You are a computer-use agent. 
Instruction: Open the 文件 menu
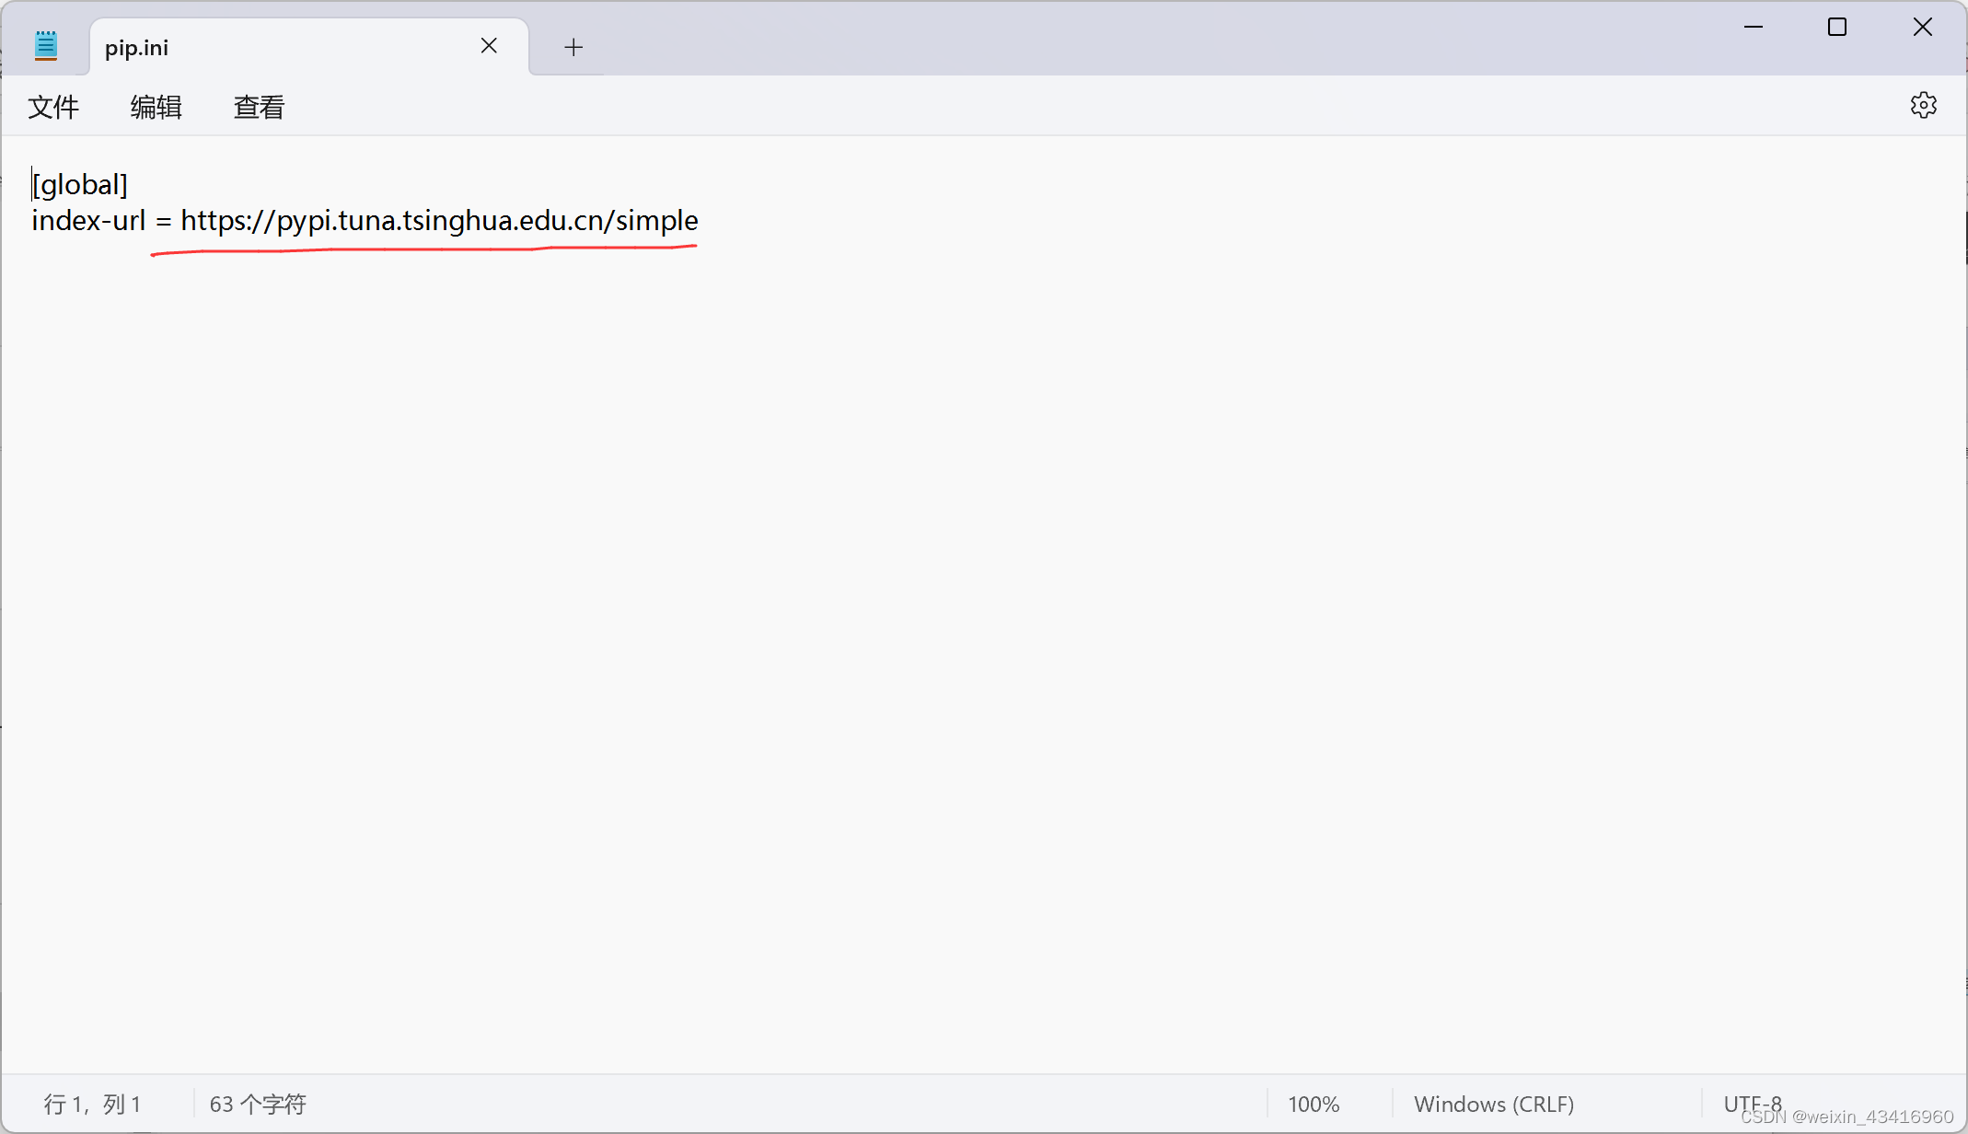tap(53, 108)
